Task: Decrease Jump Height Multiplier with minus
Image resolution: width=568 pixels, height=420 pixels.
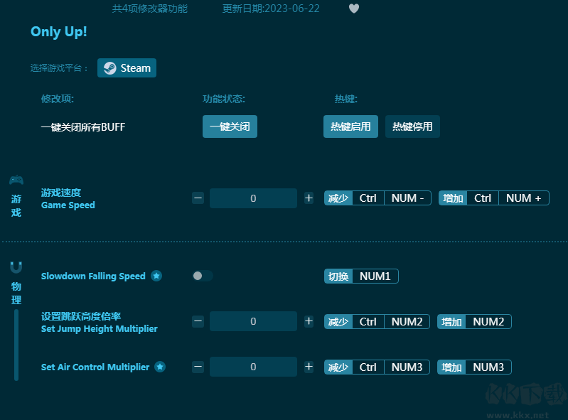Action: pyautogui.click(x=198, y=321)
